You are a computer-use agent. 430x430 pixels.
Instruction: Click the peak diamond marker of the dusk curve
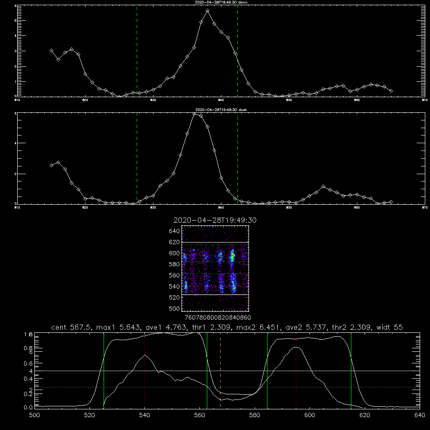[x=194, y=114]
